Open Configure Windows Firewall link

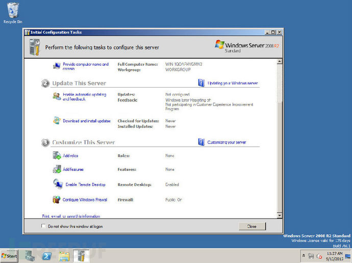coord(85,200)
